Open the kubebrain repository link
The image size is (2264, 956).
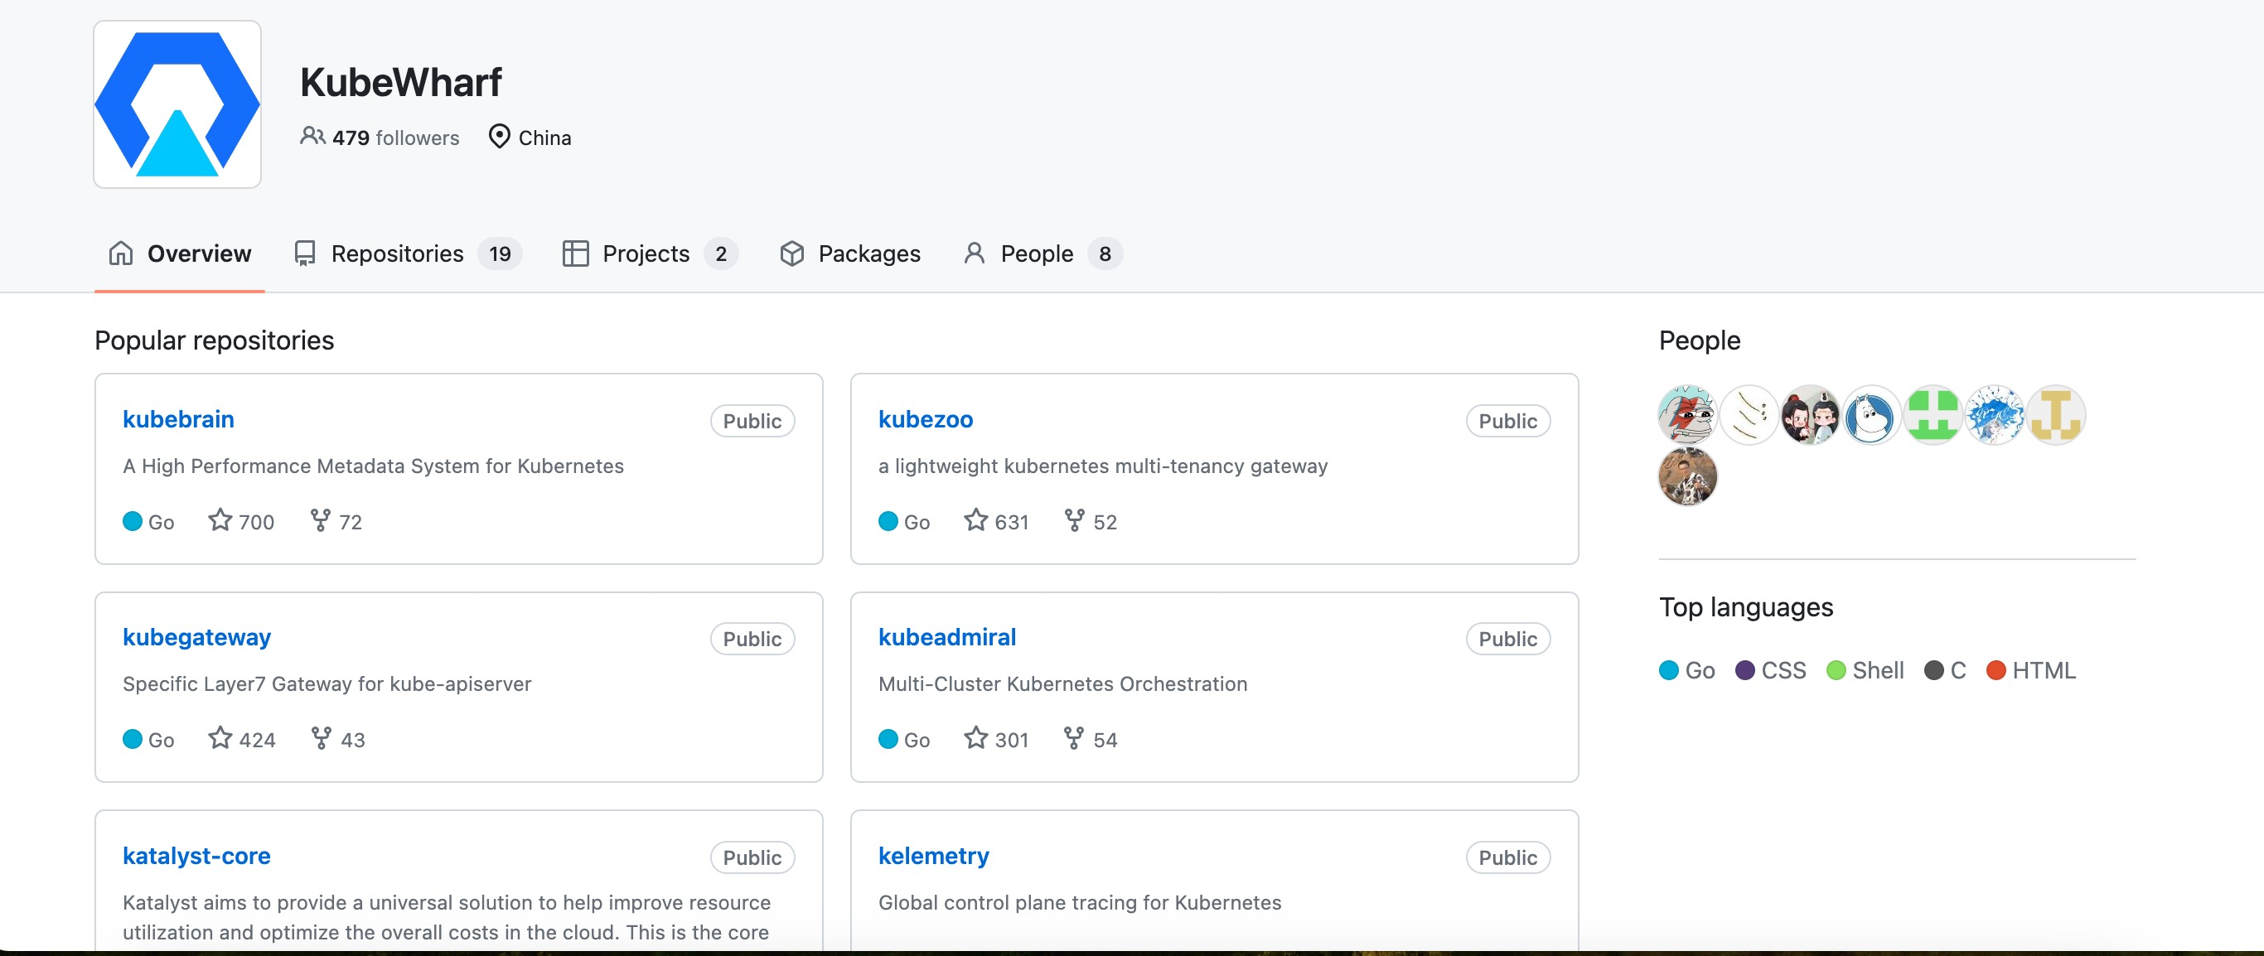tap(178, 419)
